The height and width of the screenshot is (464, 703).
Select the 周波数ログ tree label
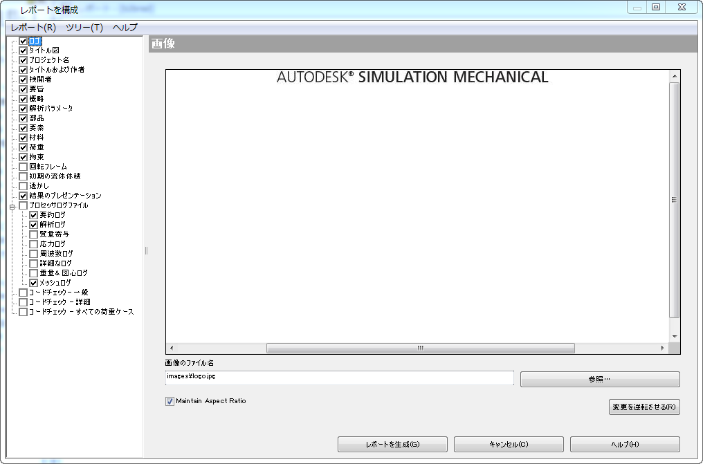(x=56, y=254)
